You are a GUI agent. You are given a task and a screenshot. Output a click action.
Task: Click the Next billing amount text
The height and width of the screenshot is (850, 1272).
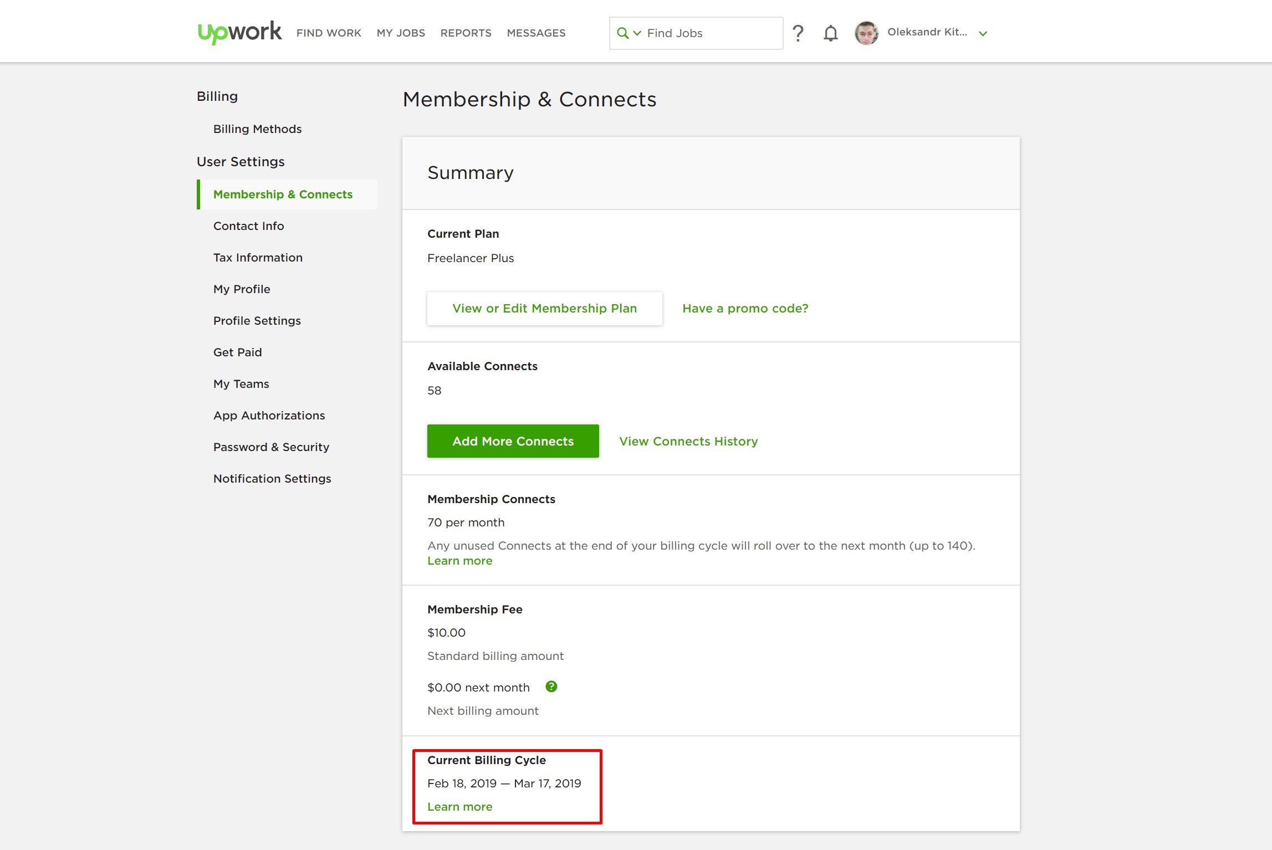click(483, 711)
